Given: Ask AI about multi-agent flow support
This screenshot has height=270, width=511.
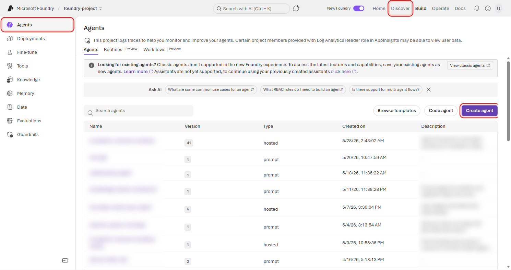Looking at the screenshot, I should click(386, 89).
